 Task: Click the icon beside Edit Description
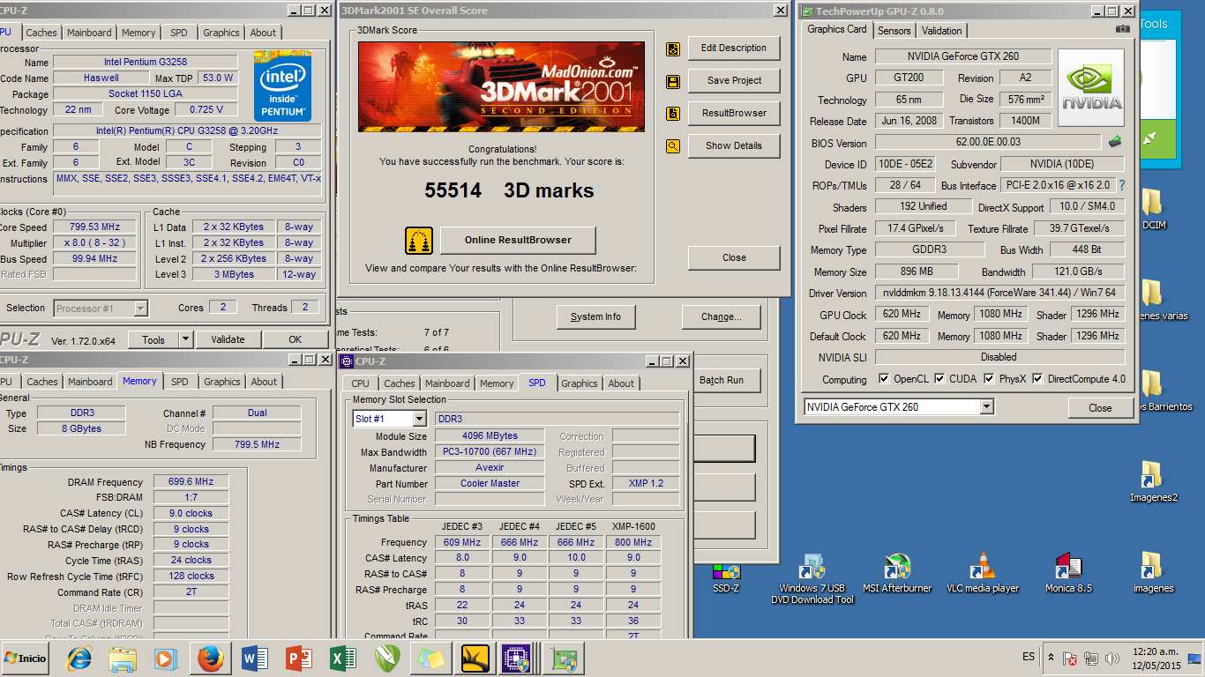(673, 48)
